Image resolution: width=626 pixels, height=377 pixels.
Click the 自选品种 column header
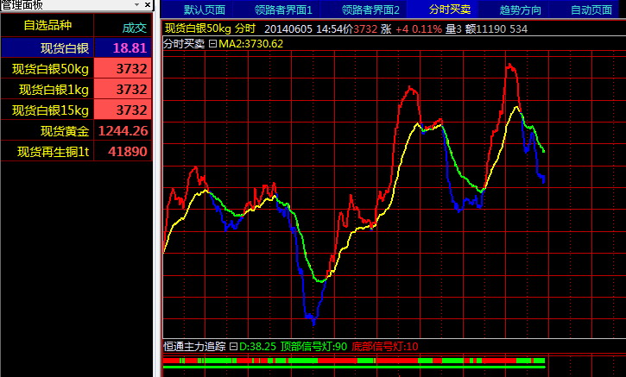pyautogui.click(x=47, y=25)
